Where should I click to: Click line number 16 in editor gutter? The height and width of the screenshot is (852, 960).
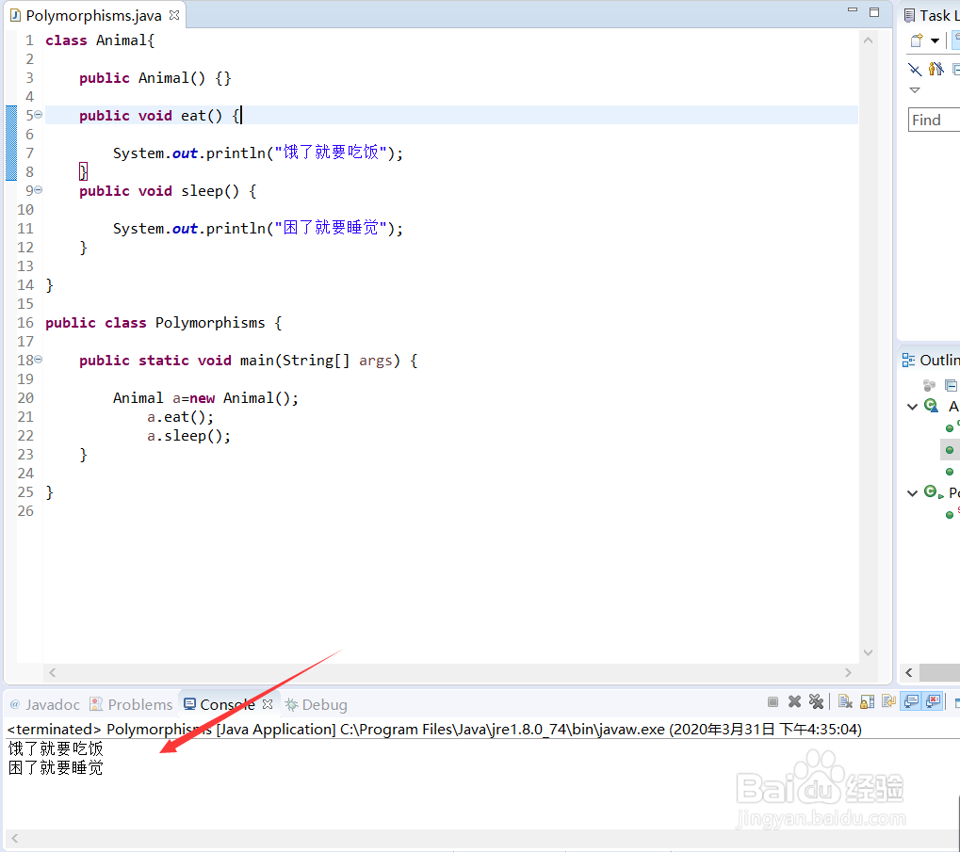pos(25,323)
